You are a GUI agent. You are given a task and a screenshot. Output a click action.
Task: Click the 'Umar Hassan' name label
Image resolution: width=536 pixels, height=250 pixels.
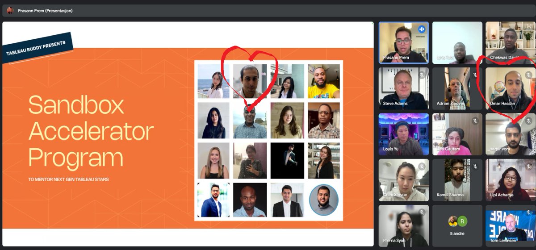(x=502, y=104)
